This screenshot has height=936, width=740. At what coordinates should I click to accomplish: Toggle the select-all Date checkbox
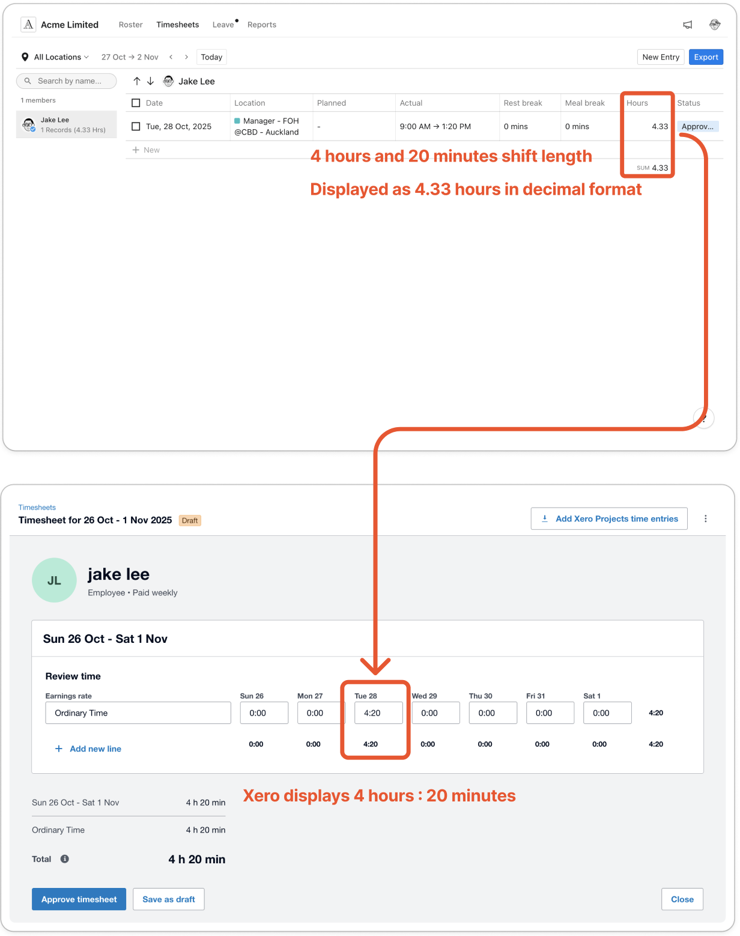click(x=136, y=103)
